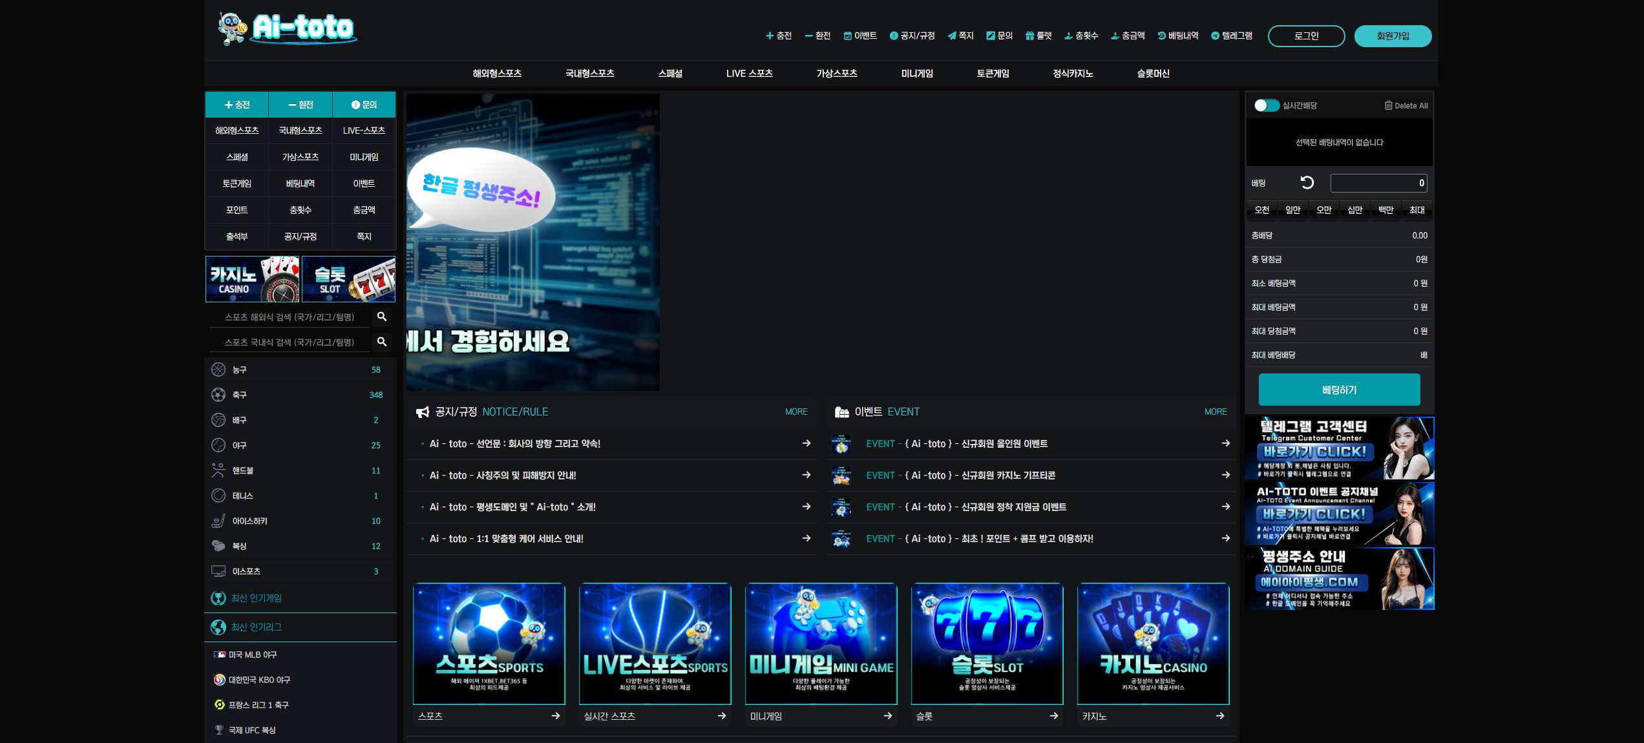Image resolution: width=1644 pixels, height=743 pixels.
Task: Click the 최대 bet amount button
Action: tap(1417, 210)
